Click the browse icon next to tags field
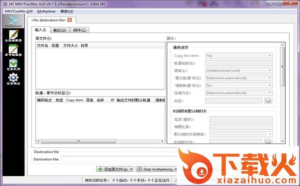 pyautogui.click(x=268, y=100)
